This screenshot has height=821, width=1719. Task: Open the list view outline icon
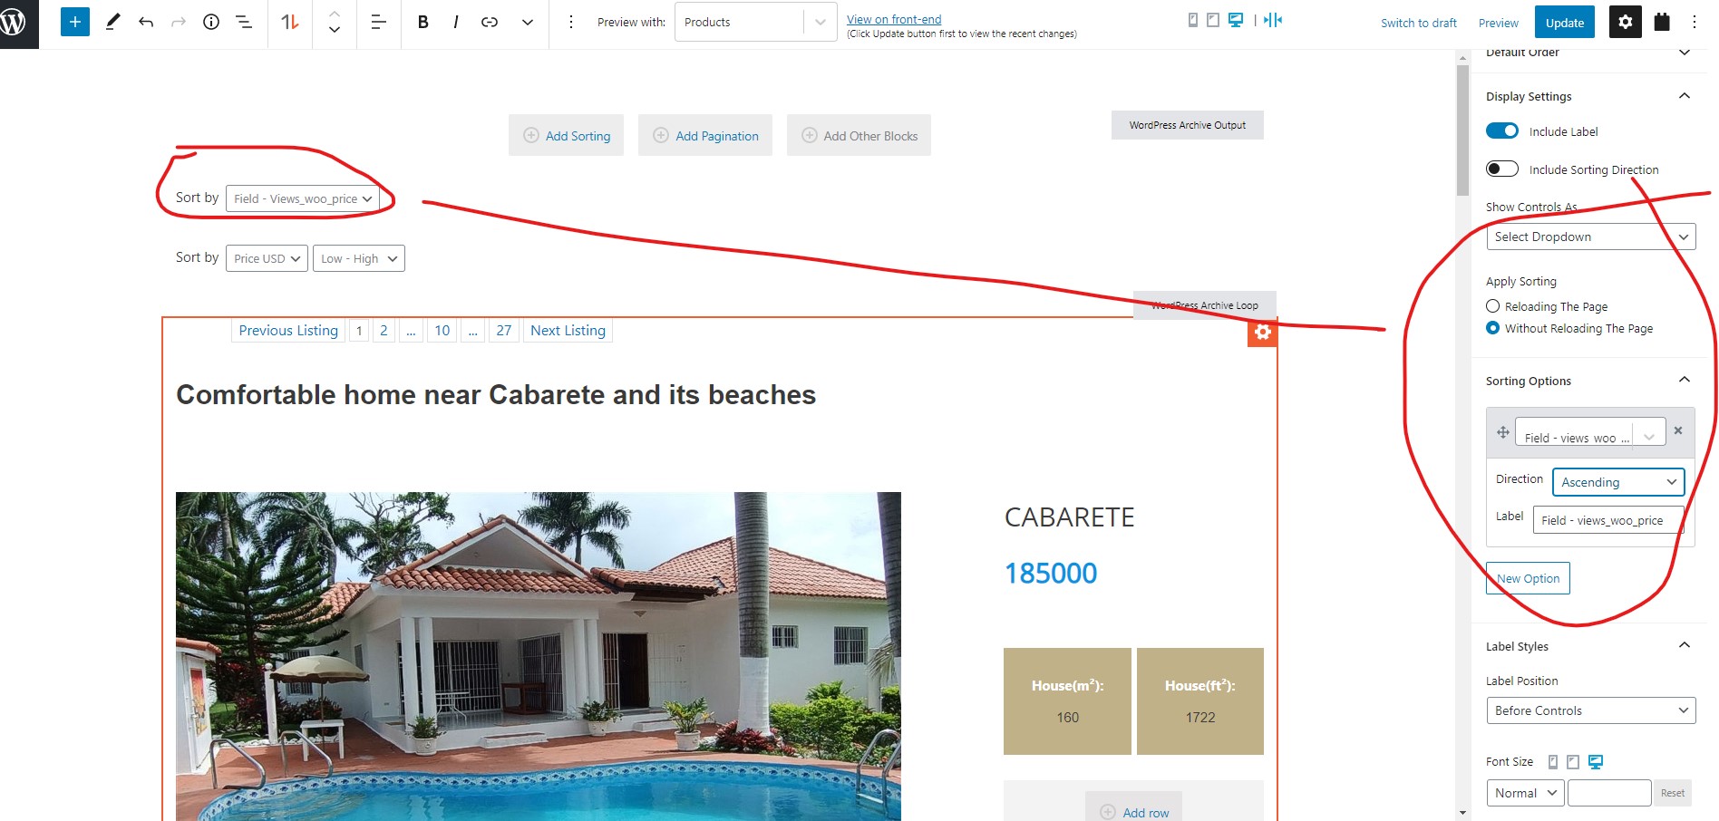point(244,22)
